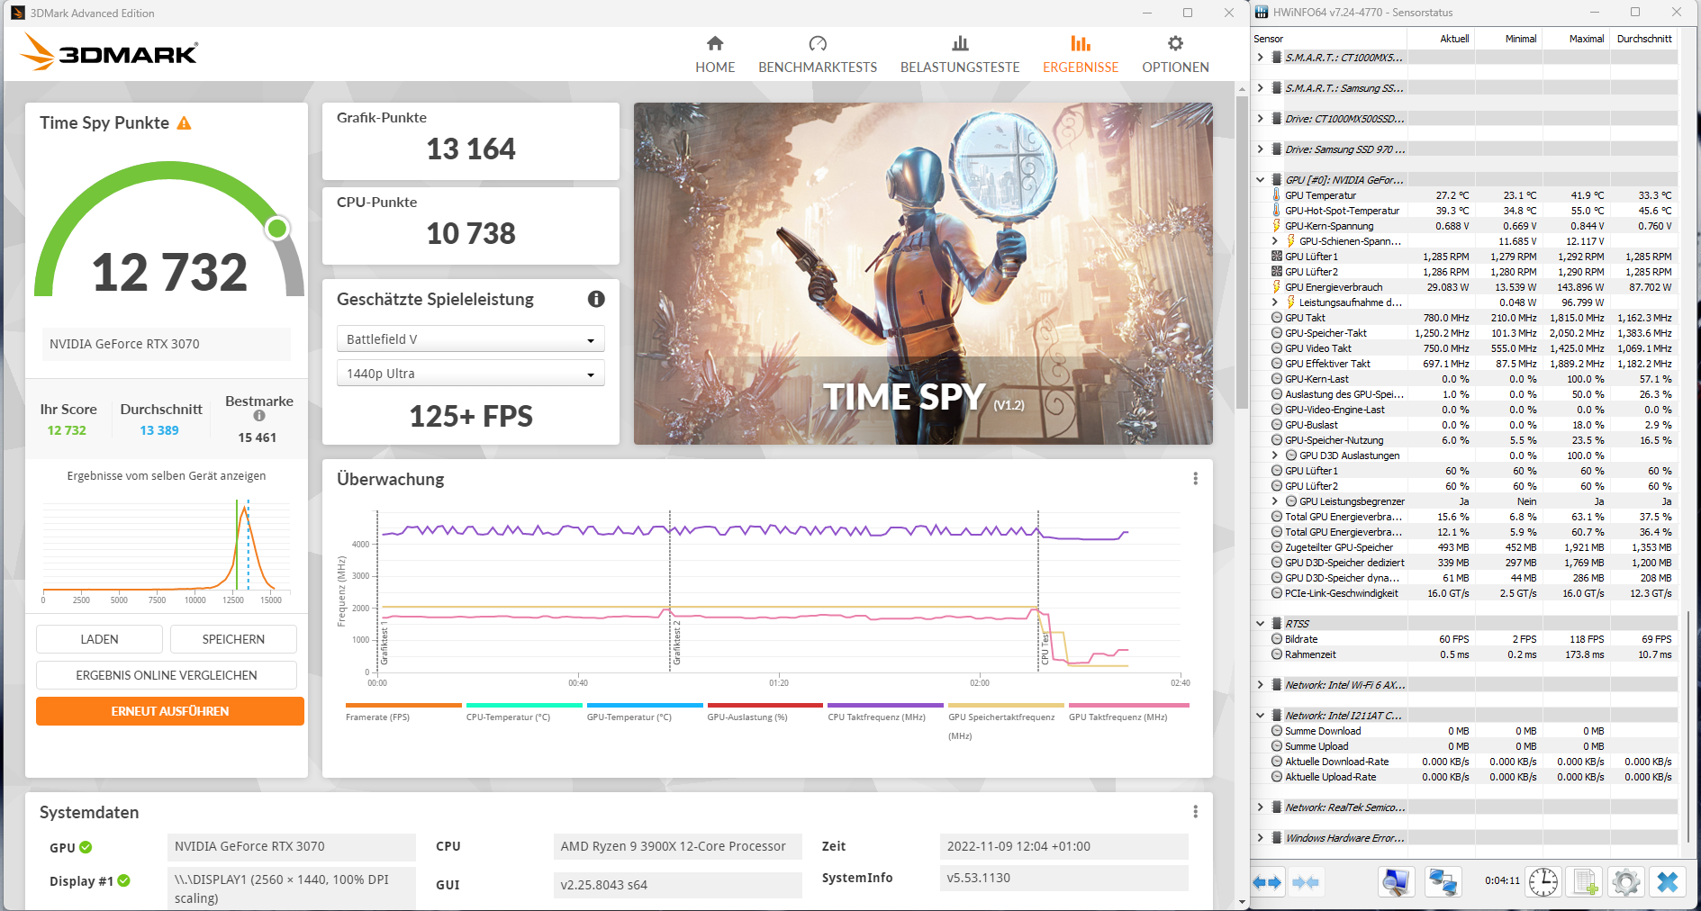This screenshot has height=911, width=1701.
Task: Click the HWiNFO reset clock icon
Action: 1543,882
